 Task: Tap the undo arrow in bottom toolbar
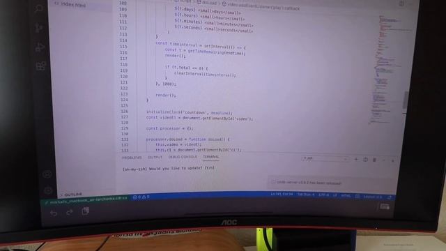54,213
